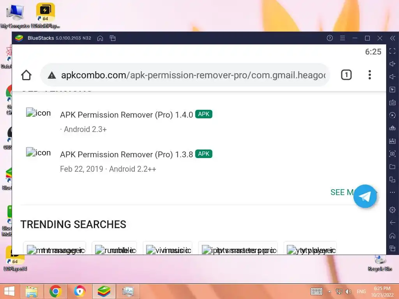Viewport: 399px width, 299px height.
Task: Click the not-secure warning triangle in address bar
Action: tap(52, 75)
